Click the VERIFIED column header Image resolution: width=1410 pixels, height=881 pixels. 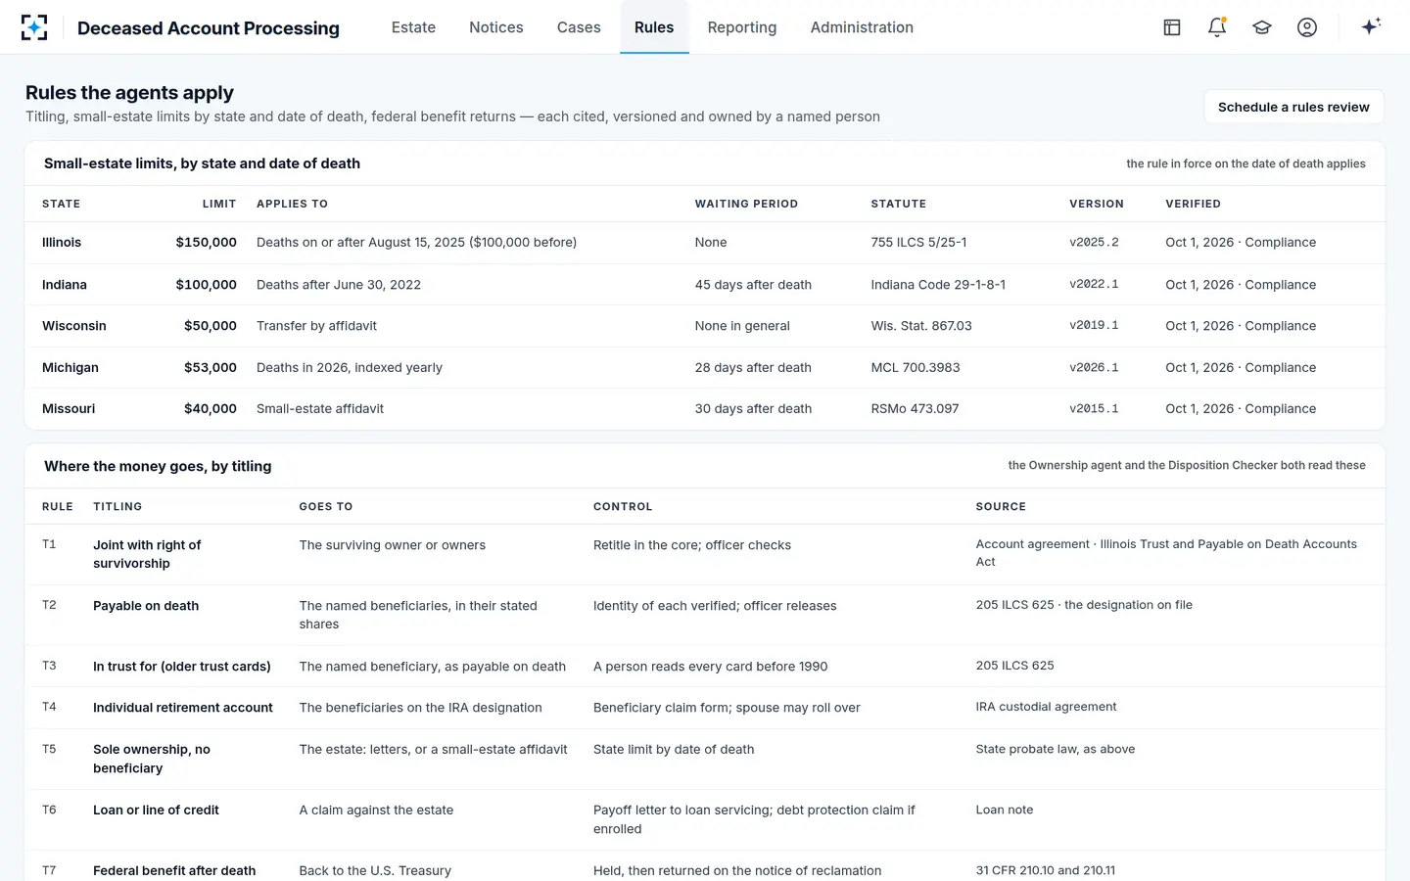tap(1193, 204)
